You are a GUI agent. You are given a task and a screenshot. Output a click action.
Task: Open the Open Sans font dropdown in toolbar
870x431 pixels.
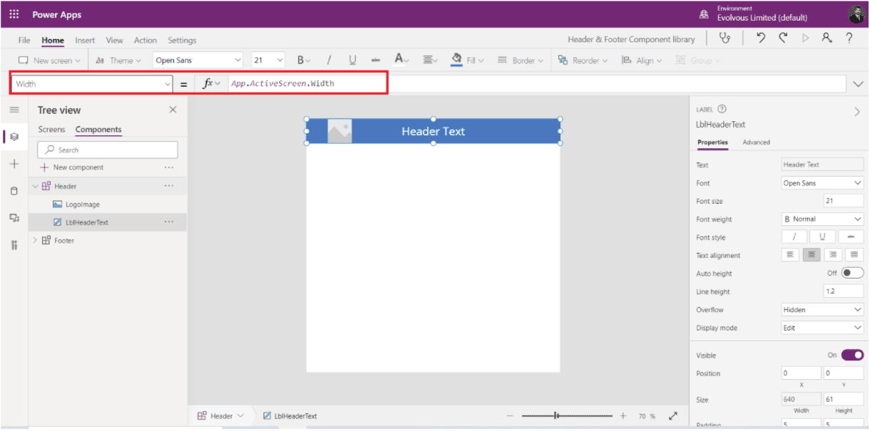point(198,61)
